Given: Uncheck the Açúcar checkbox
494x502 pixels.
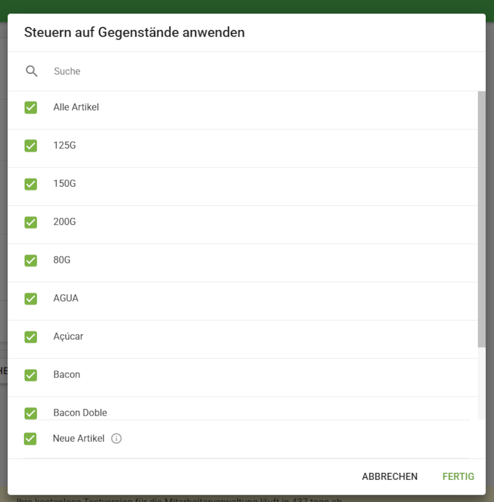Looking at the screenshot, I should [x=31, y=337].
